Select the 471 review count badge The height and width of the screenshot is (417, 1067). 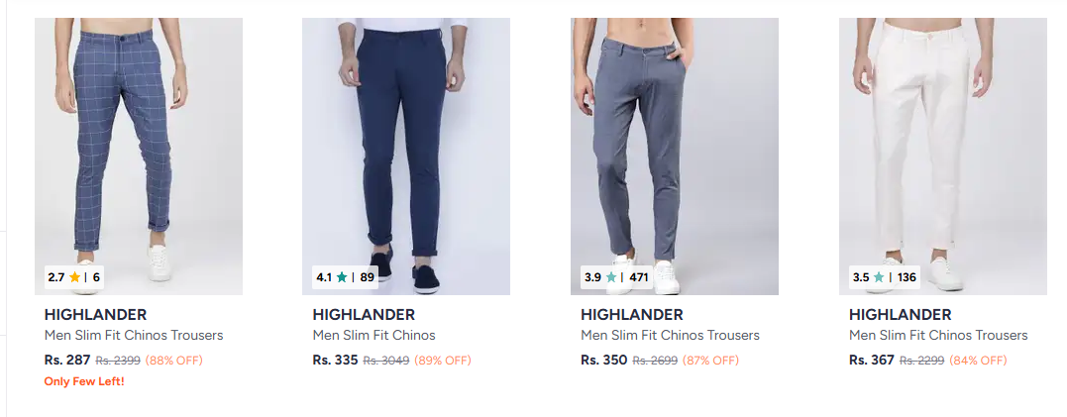639,277
